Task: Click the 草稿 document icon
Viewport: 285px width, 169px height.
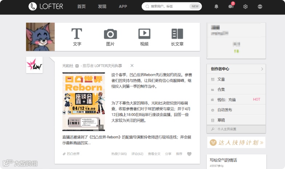Action: pyautogui.click(x=213, y=120)
